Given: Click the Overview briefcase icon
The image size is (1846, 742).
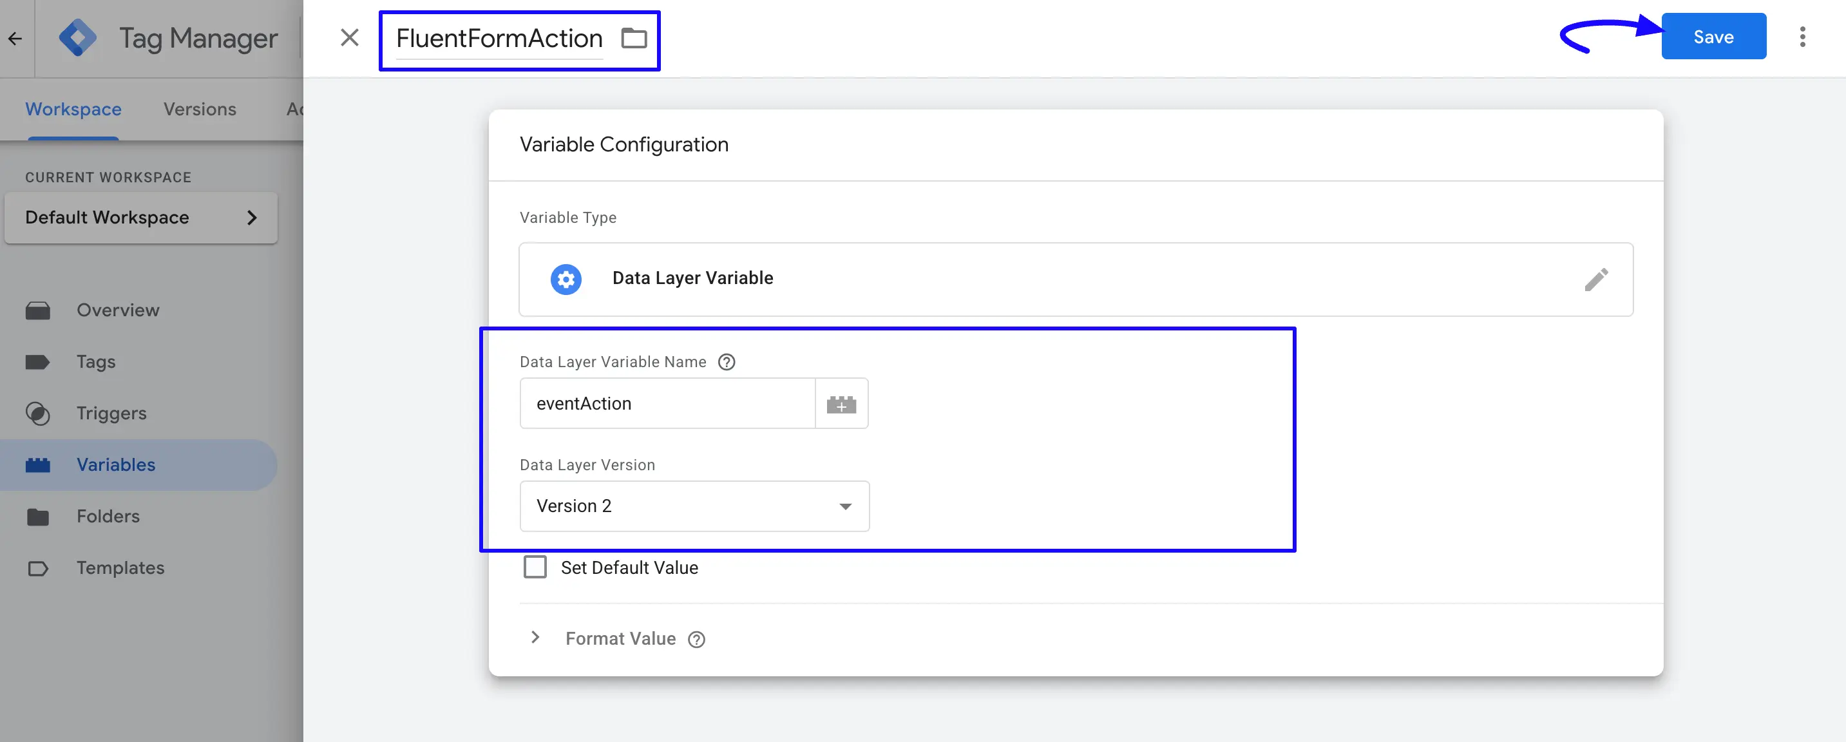Looking at the screenshot, I should tap(37, 310).
